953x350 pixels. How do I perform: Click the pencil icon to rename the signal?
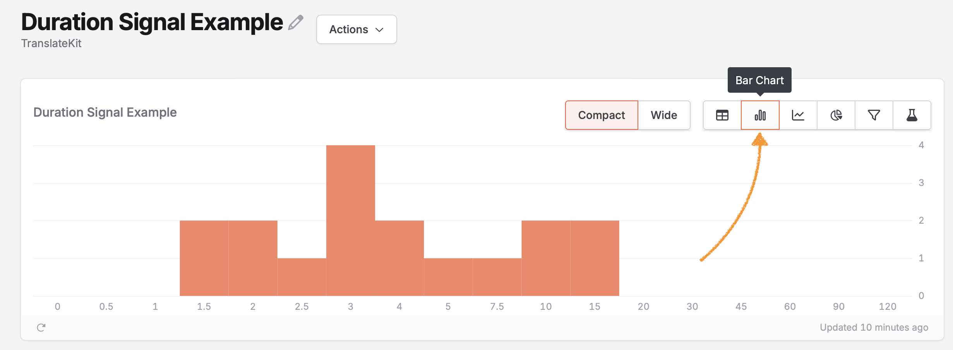pyautogui.click(x=295, y=22)
